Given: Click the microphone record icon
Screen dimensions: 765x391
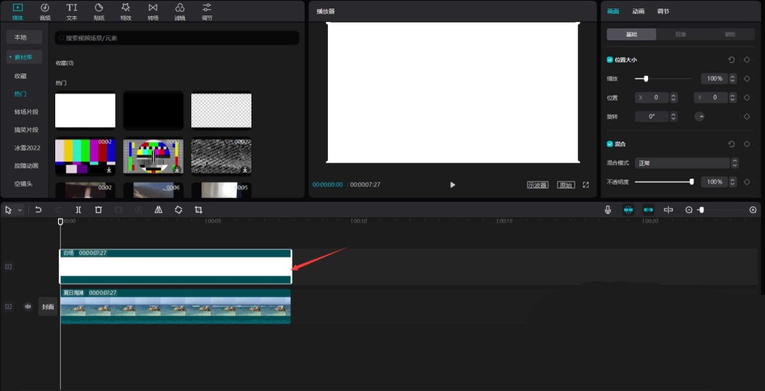Looking at the screenshot, I should tap(608, 210).
